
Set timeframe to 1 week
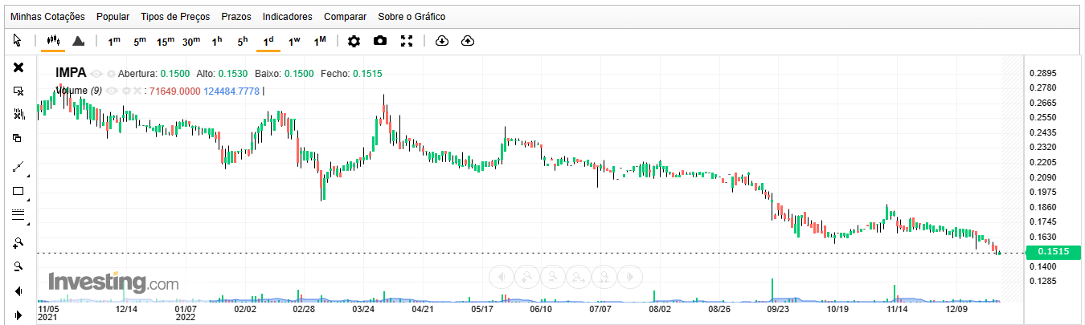pos(294,40)
